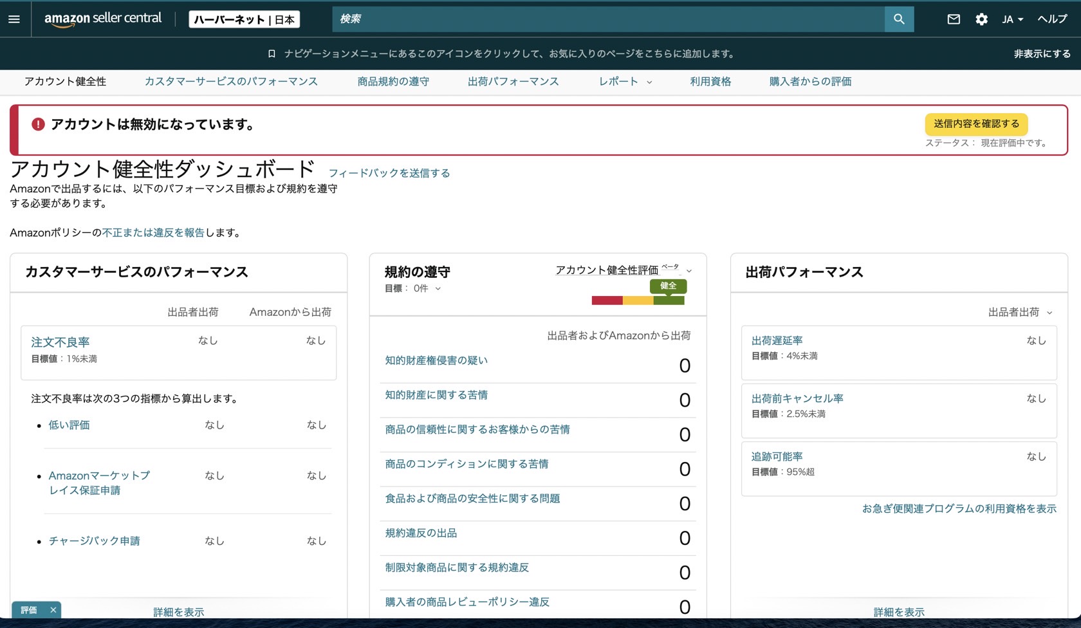Open Amazonマーケットプレイス保証申請 link
The width and height of the screenshot is (1081, 628).
tap(99, 483)
